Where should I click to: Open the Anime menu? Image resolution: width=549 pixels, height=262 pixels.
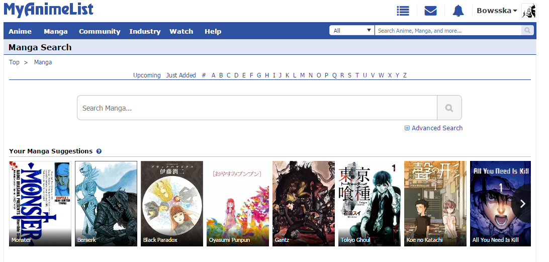click(x=20, y=31)
